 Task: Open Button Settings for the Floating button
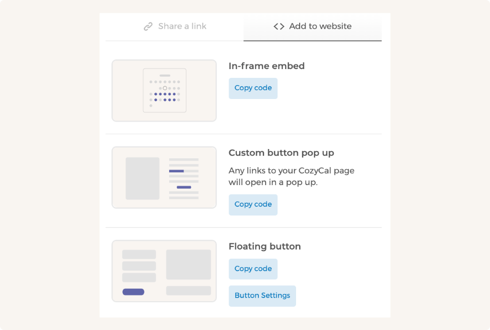pyautogui.click(x=262, y=295)
